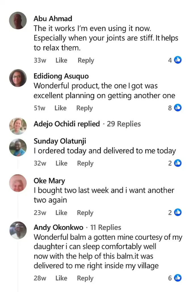Click the like reaction icon on Sunday Olatunji's comment
Image resolution: width=194 pixels, height=292 pixels.
point(178,163)
